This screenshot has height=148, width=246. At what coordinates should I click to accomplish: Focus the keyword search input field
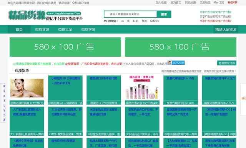click(x=130, y=14)
